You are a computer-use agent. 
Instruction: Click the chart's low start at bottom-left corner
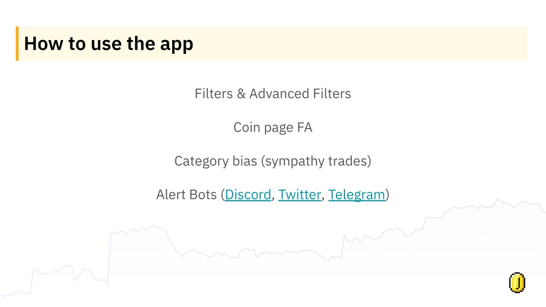tap(7, 295)
